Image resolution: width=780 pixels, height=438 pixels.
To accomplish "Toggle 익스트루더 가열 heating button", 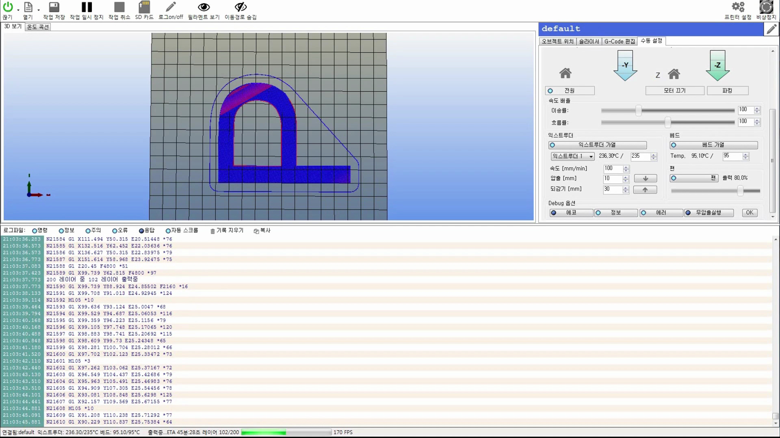I will (x=598, y=145).
